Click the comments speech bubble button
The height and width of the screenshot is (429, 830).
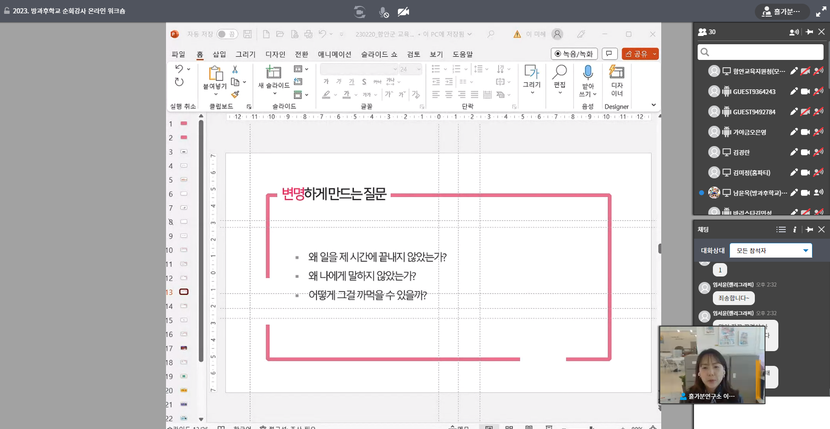coord(609,54)
